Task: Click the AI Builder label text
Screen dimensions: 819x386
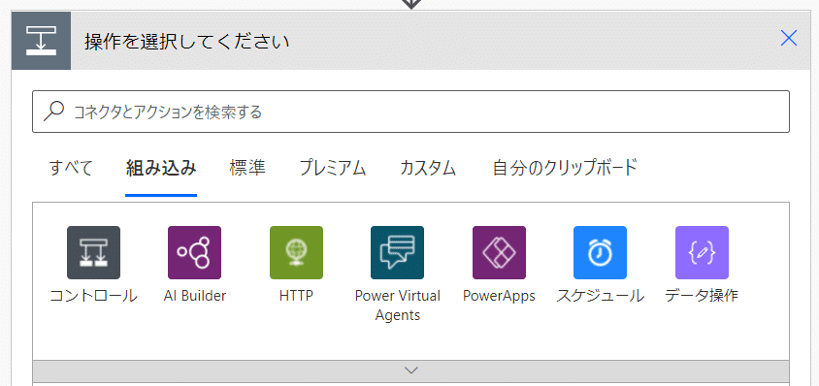Action: click(195, 296)
